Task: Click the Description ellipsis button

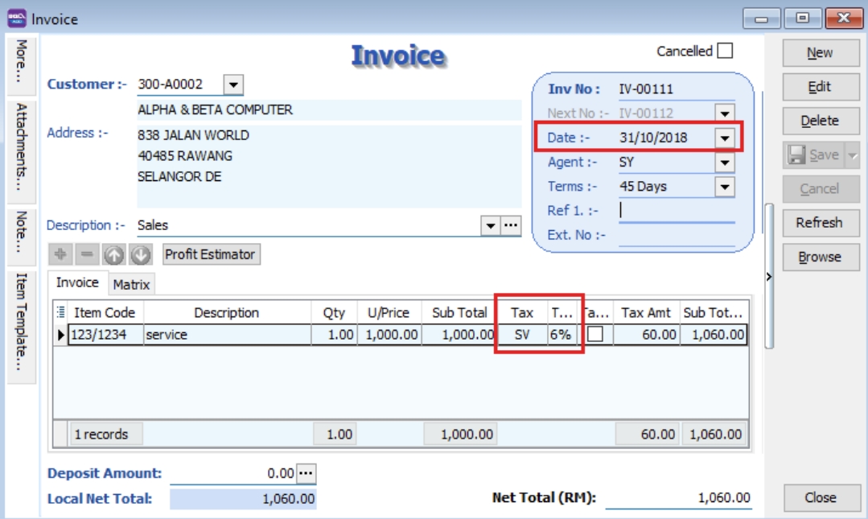Action: pos(512,226)
